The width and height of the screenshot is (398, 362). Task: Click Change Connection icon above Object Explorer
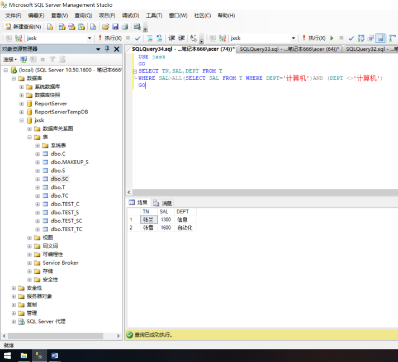tap(18, 39)
